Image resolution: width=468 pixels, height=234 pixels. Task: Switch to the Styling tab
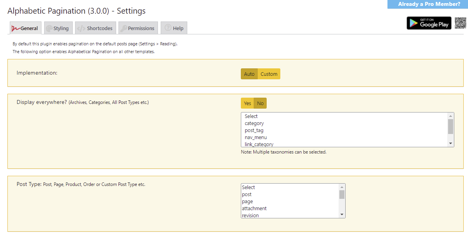tap(58, 28)
